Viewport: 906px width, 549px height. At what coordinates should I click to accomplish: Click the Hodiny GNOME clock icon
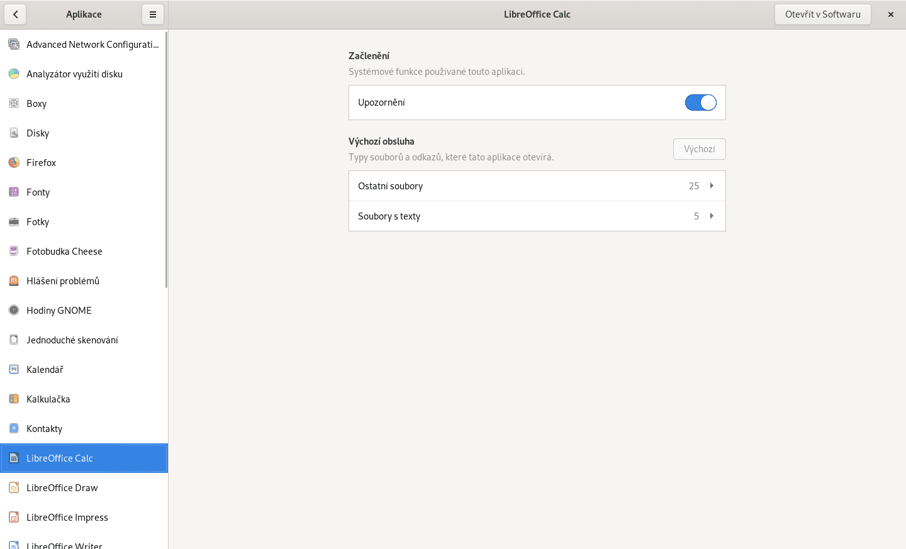[x=14, y=310]
